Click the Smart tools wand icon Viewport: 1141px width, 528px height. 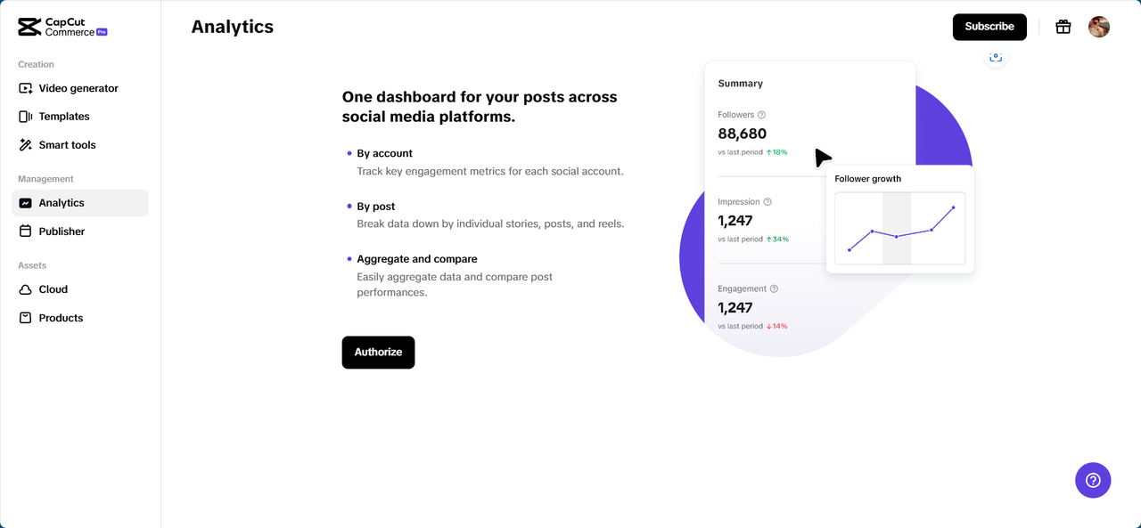(x=26, y=145)
